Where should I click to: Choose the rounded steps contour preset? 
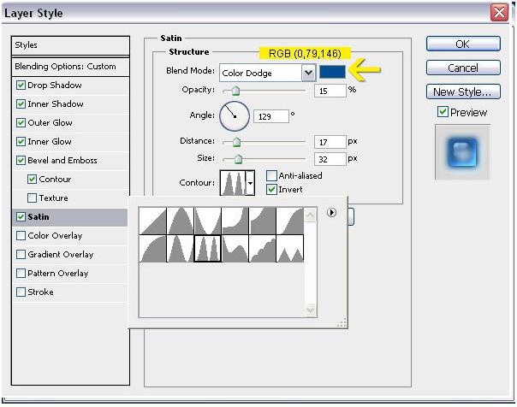[263, 248]
